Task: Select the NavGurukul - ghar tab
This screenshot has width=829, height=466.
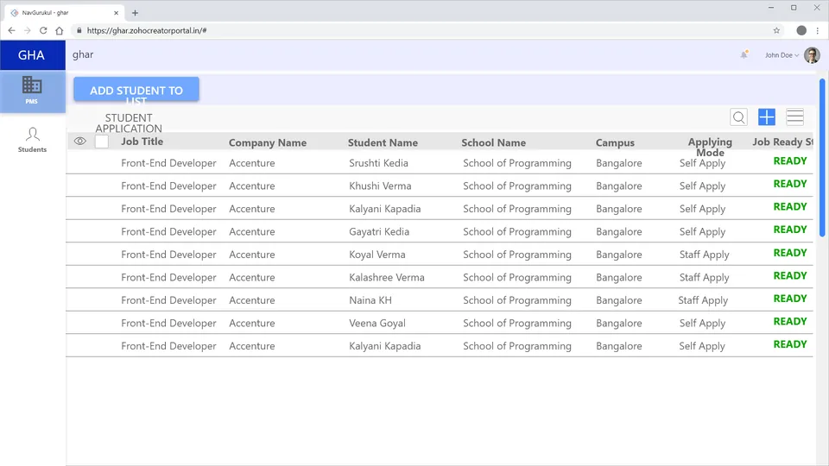Action: pos(63,13)
